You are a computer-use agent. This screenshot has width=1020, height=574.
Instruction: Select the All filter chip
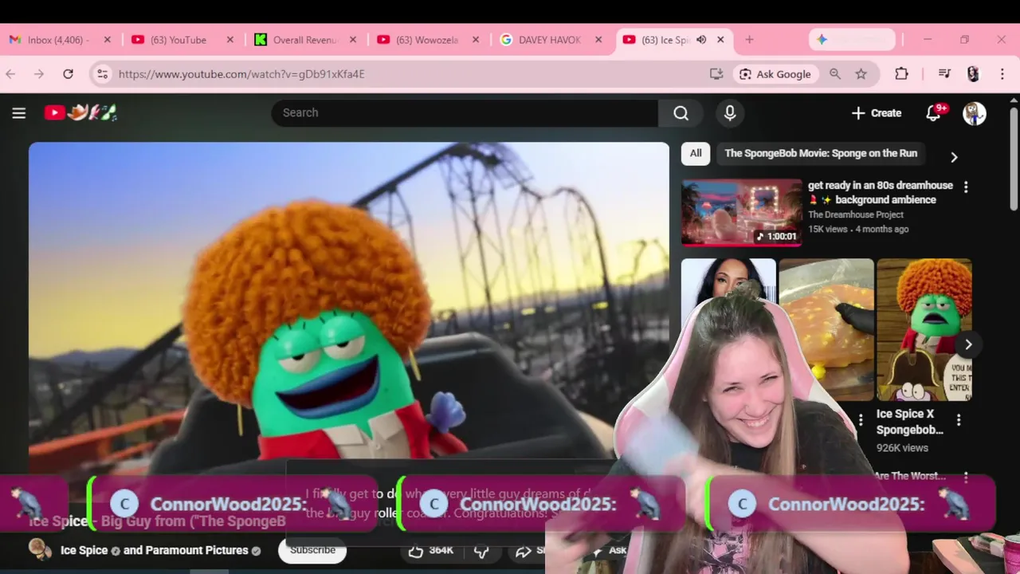click(696, 153)
